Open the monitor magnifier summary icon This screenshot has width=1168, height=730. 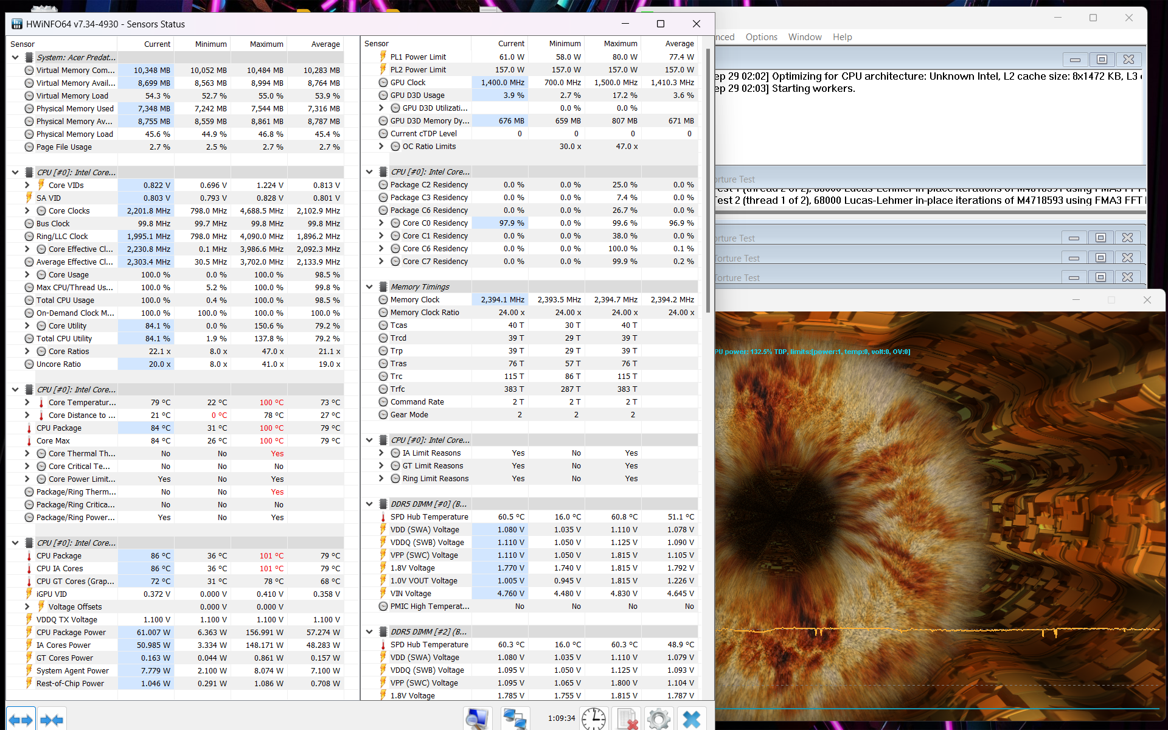[478, 719]
